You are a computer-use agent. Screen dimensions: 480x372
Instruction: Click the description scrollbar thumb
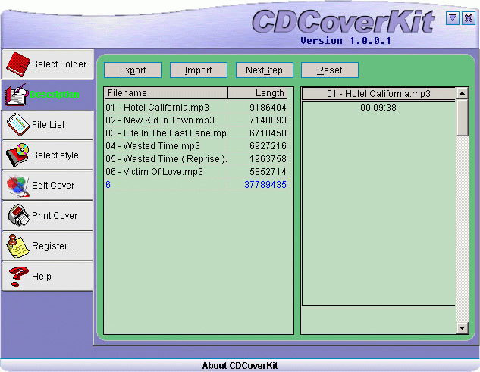(463, 117)
